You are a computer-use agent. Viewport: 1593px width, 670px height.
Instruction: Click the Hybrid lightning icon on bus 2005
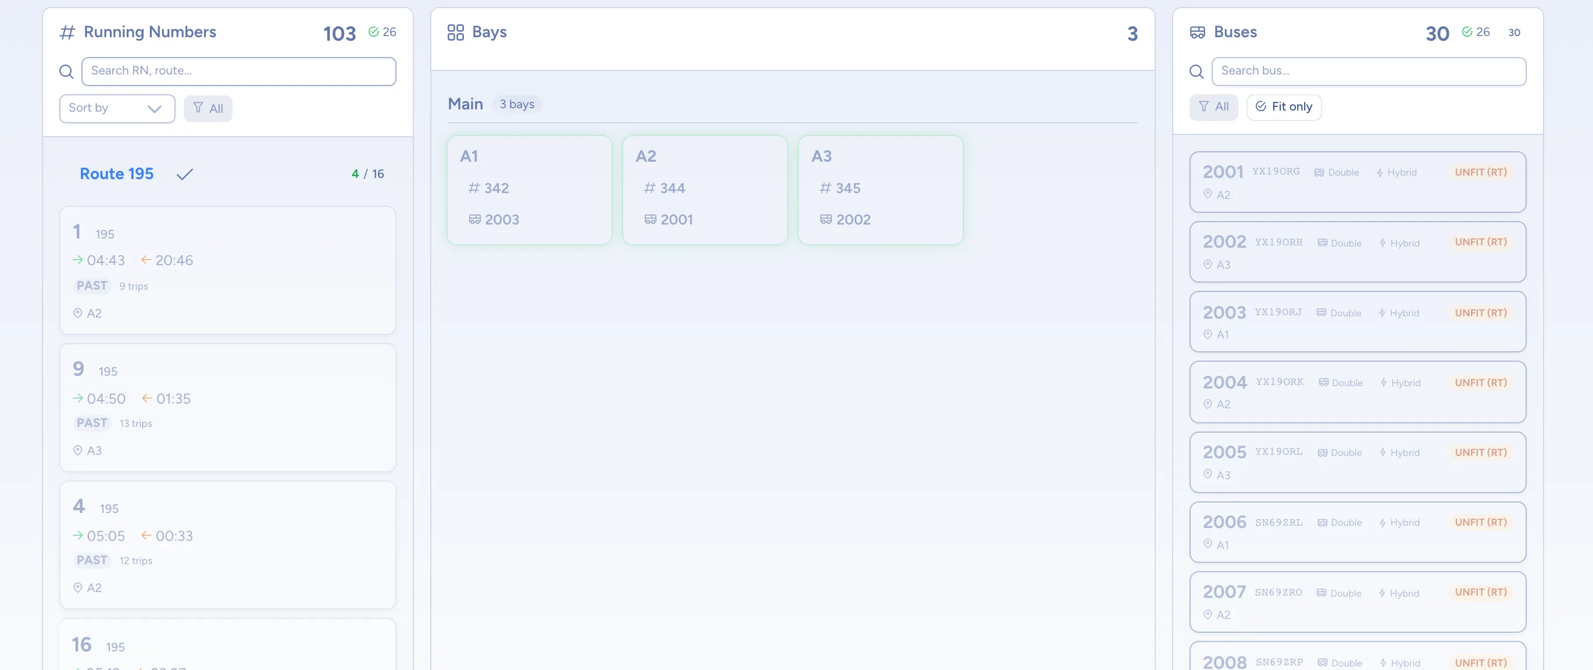pyautogui.click(x=1382, y=452)
